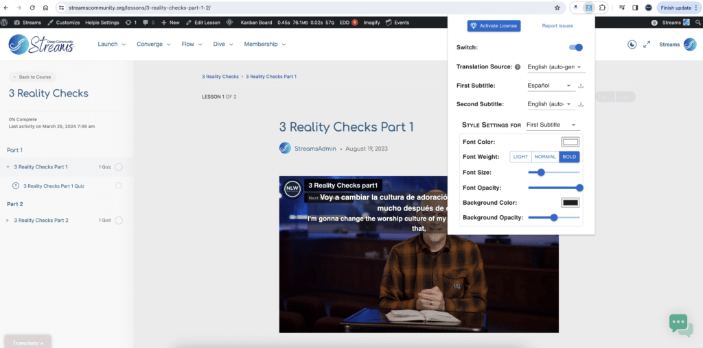Open Style Settings For dropdown

(x=552, y=125)
